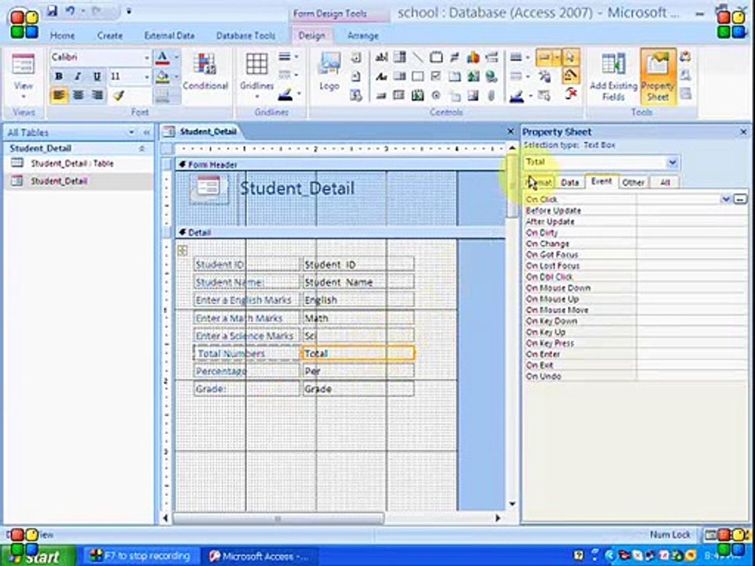Toggle Underline formatting
This screenshot has width=755, height=566.
97,76
